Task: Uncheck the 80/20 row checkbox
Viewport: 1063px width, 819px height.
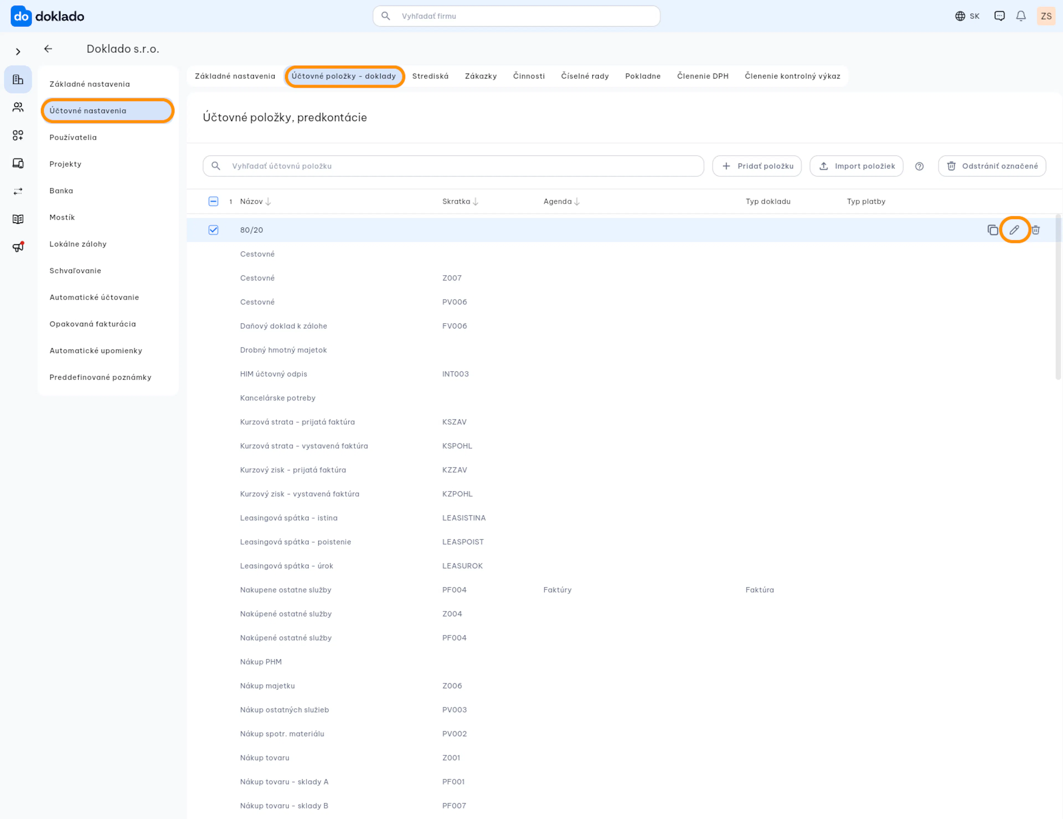Action: click(213, 230)
